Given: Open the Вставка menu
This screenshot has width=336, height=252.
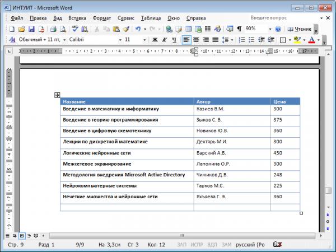Looking at the screenshot, I should pos(77,18).
